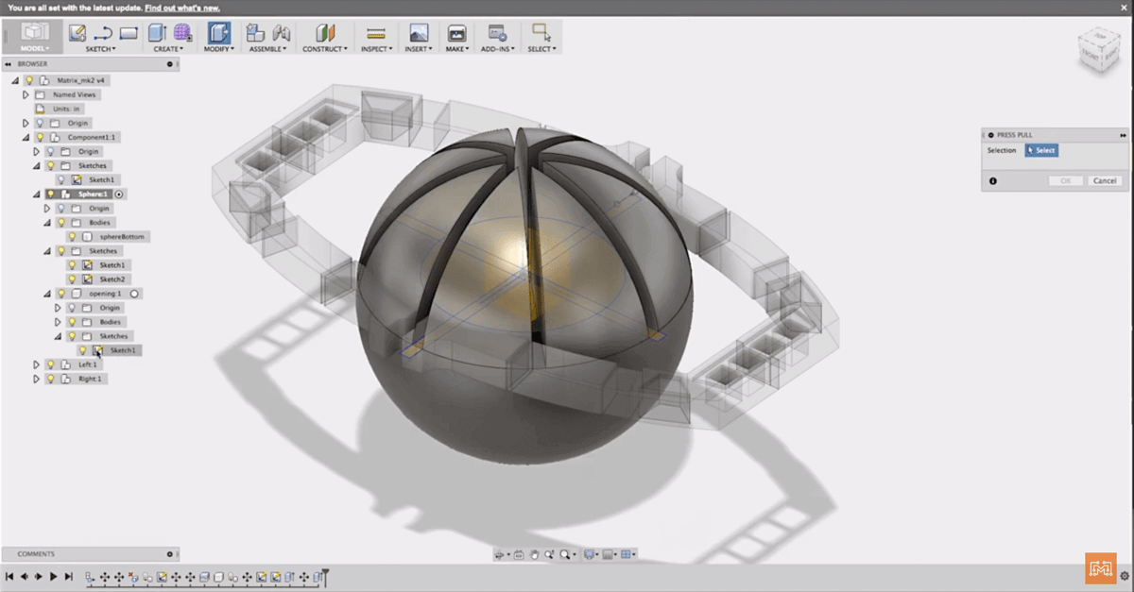The image size is (1134, 592).
Task: Click the ViewCube in the corner
Action: point(1096,53)
